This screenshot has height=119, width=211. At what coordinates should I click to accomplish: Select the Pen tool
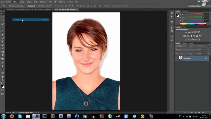click(2, 62)
